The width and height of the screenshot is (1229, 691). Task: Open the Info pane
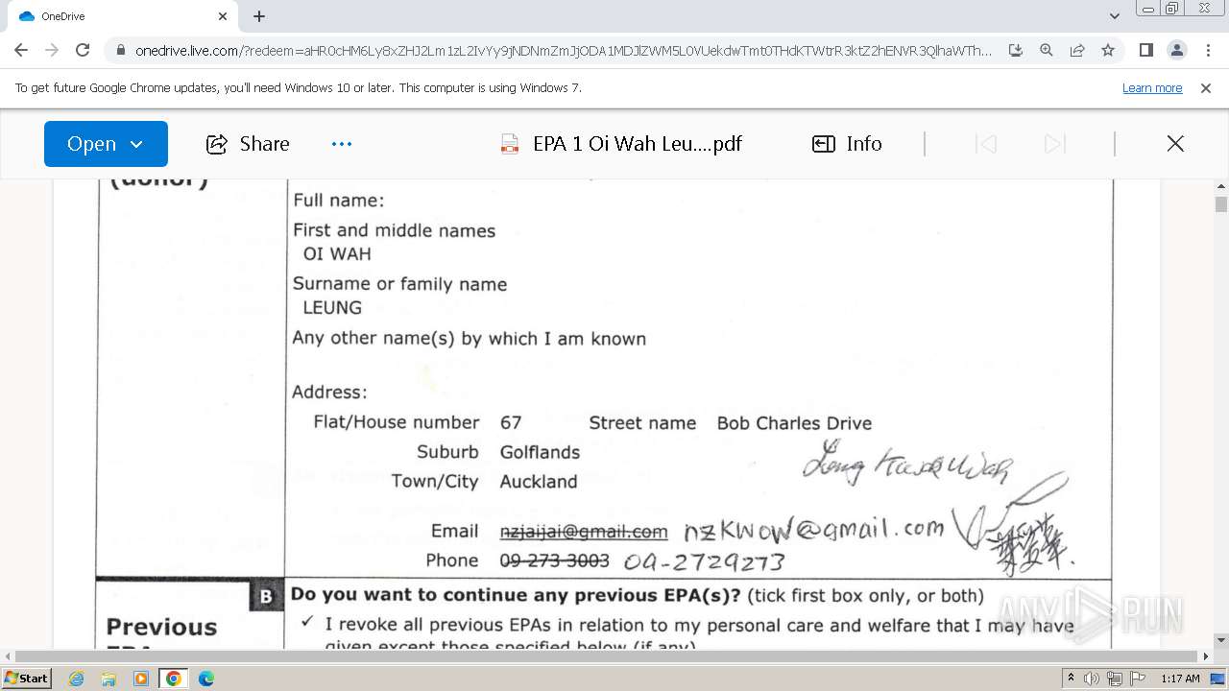(847, 144)
